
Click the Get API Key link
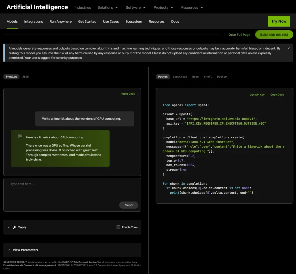pos(257,95)
